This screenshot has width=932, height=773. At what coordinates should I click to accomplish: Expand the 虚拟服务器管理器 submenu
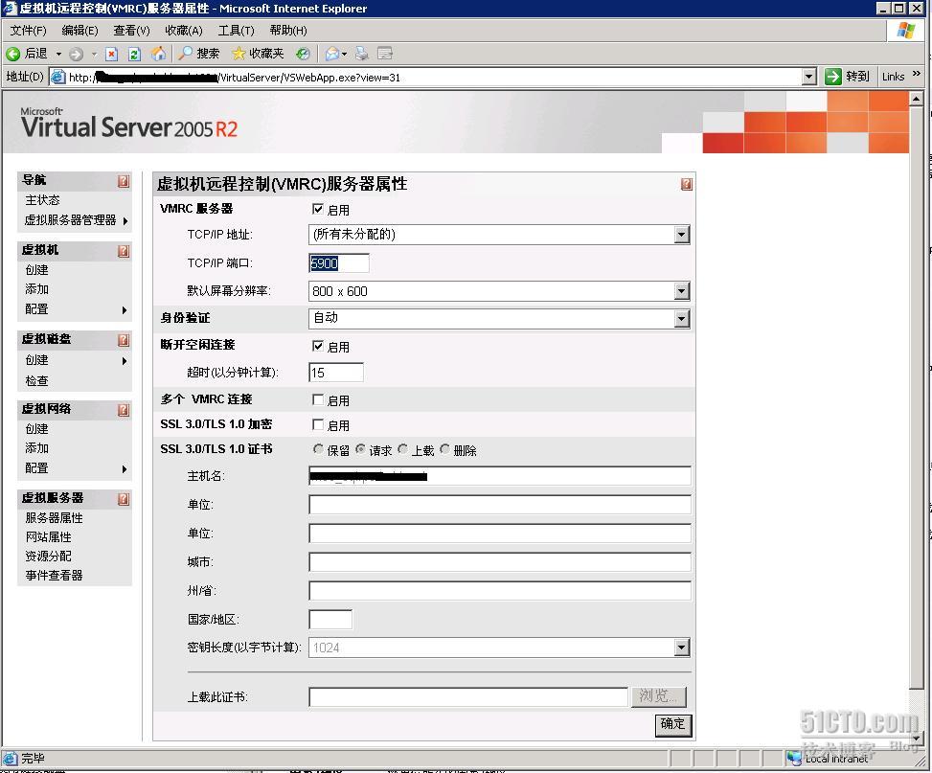(125, 221)
